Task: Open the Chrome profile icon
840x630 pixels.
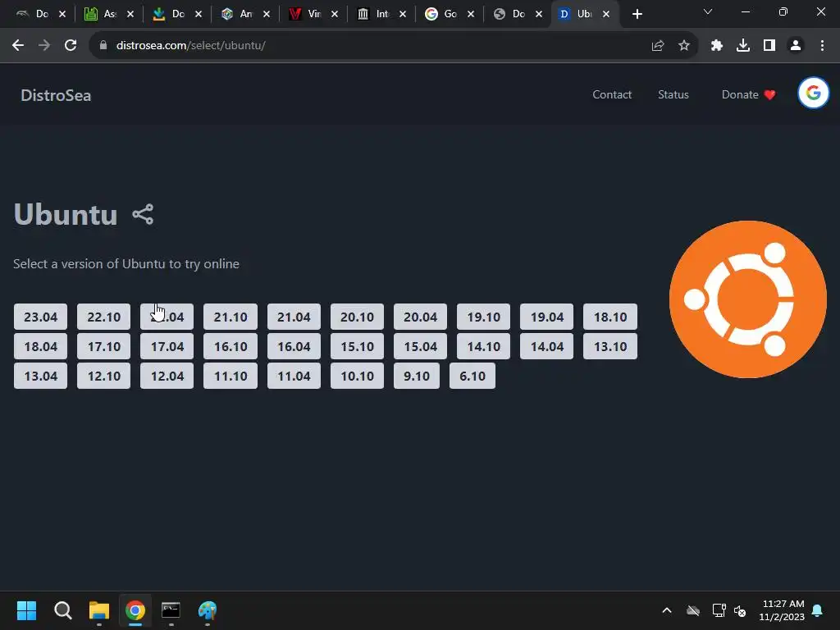Action: [795, 46]
